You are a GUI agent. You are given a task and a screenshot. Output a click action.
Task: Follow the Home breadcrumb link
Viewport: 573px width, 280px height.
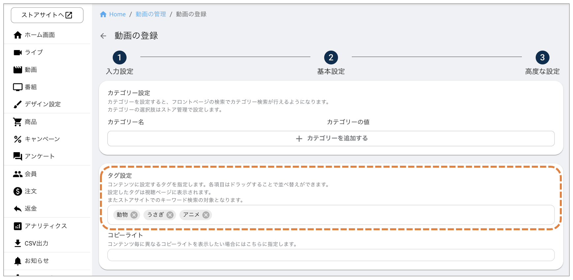pos(117,14)
